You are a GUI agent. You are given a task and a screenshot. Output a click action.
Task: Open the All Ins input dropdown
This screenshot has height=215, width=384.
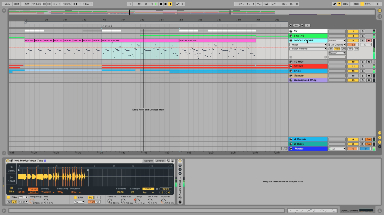coord(337,41)
